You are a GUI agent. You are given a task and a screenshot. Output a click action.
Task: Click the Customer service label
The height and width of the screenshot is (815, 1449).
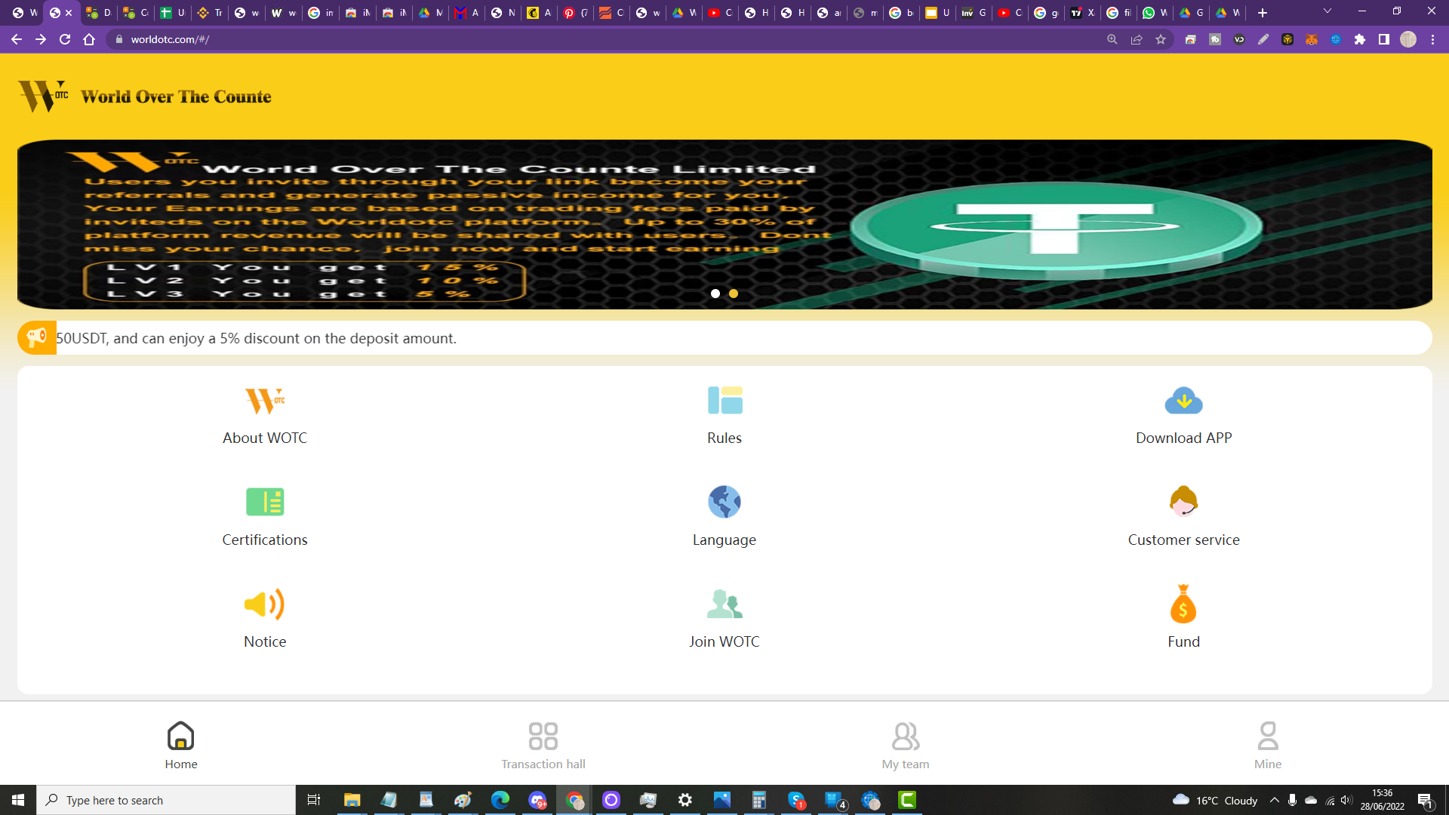[x=1183, y=540]
